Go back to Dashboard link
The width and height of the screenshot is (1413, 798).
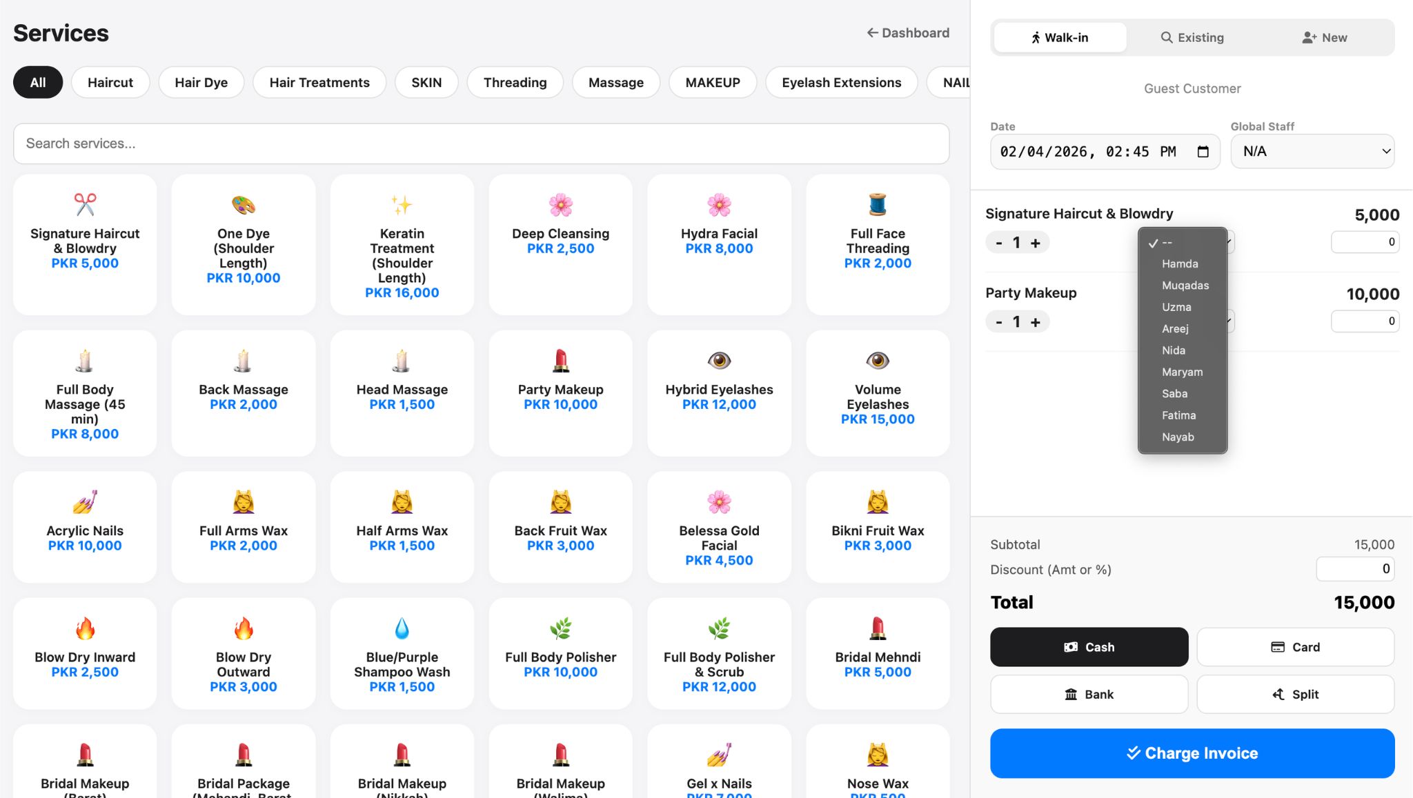[x=908, y=33]
